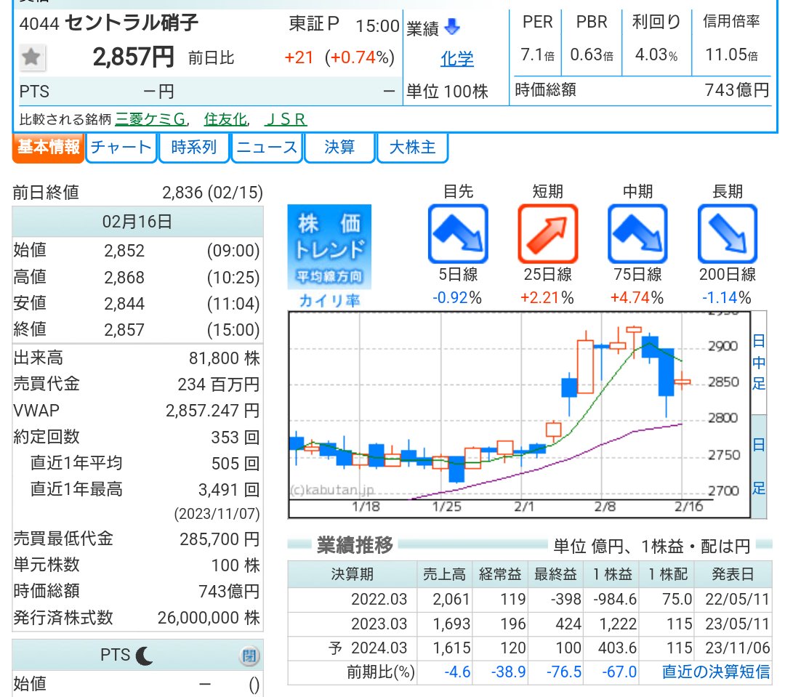This screenshot has width=785, height=697.
Task: Click the 予 2024.03 forecast row
Action: [x=529, y=648]
